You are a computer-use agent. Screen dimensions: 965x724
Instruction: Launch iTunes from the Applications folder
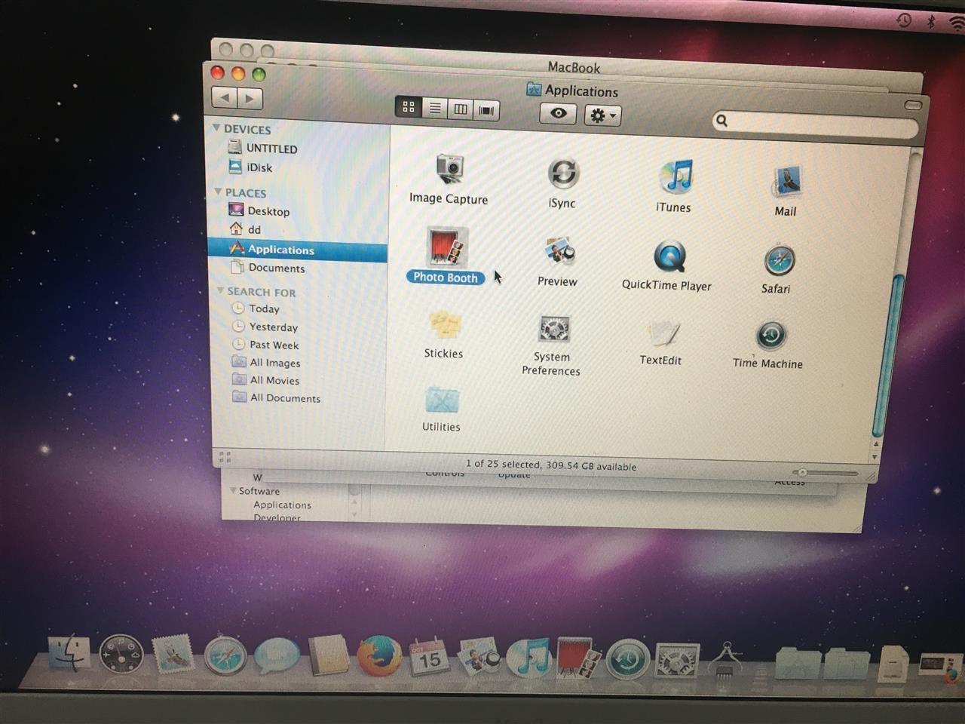[675, 178]
